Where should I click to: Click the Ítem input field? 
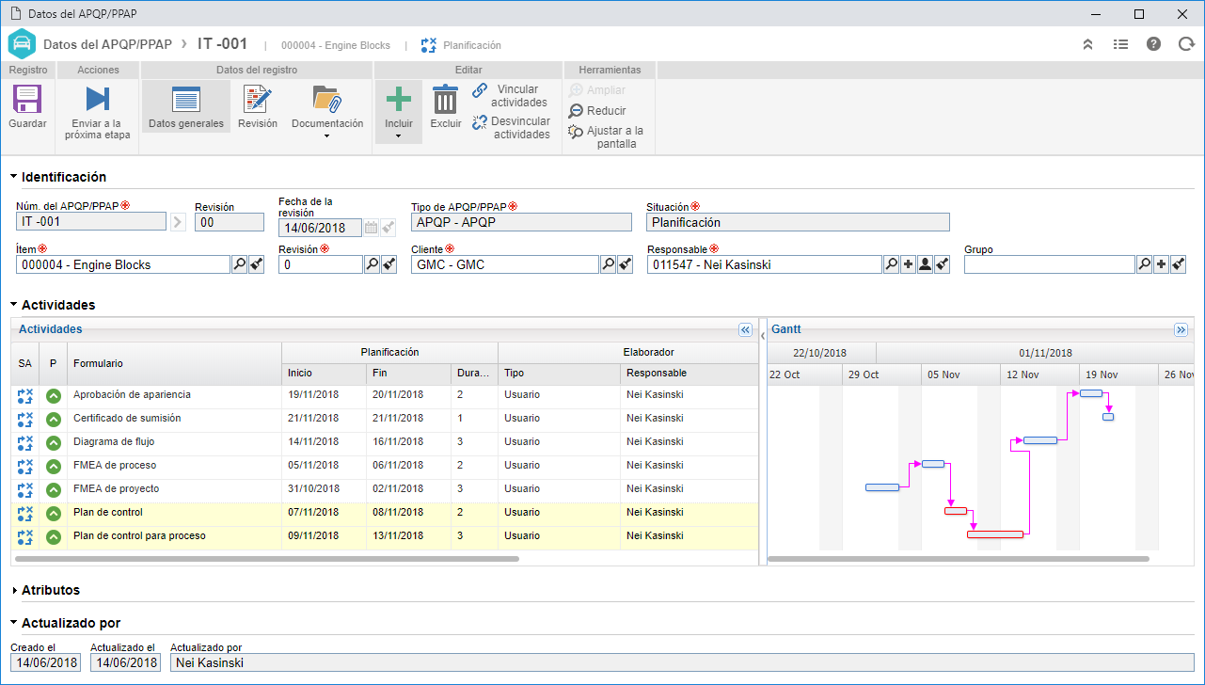pos(123,265)
